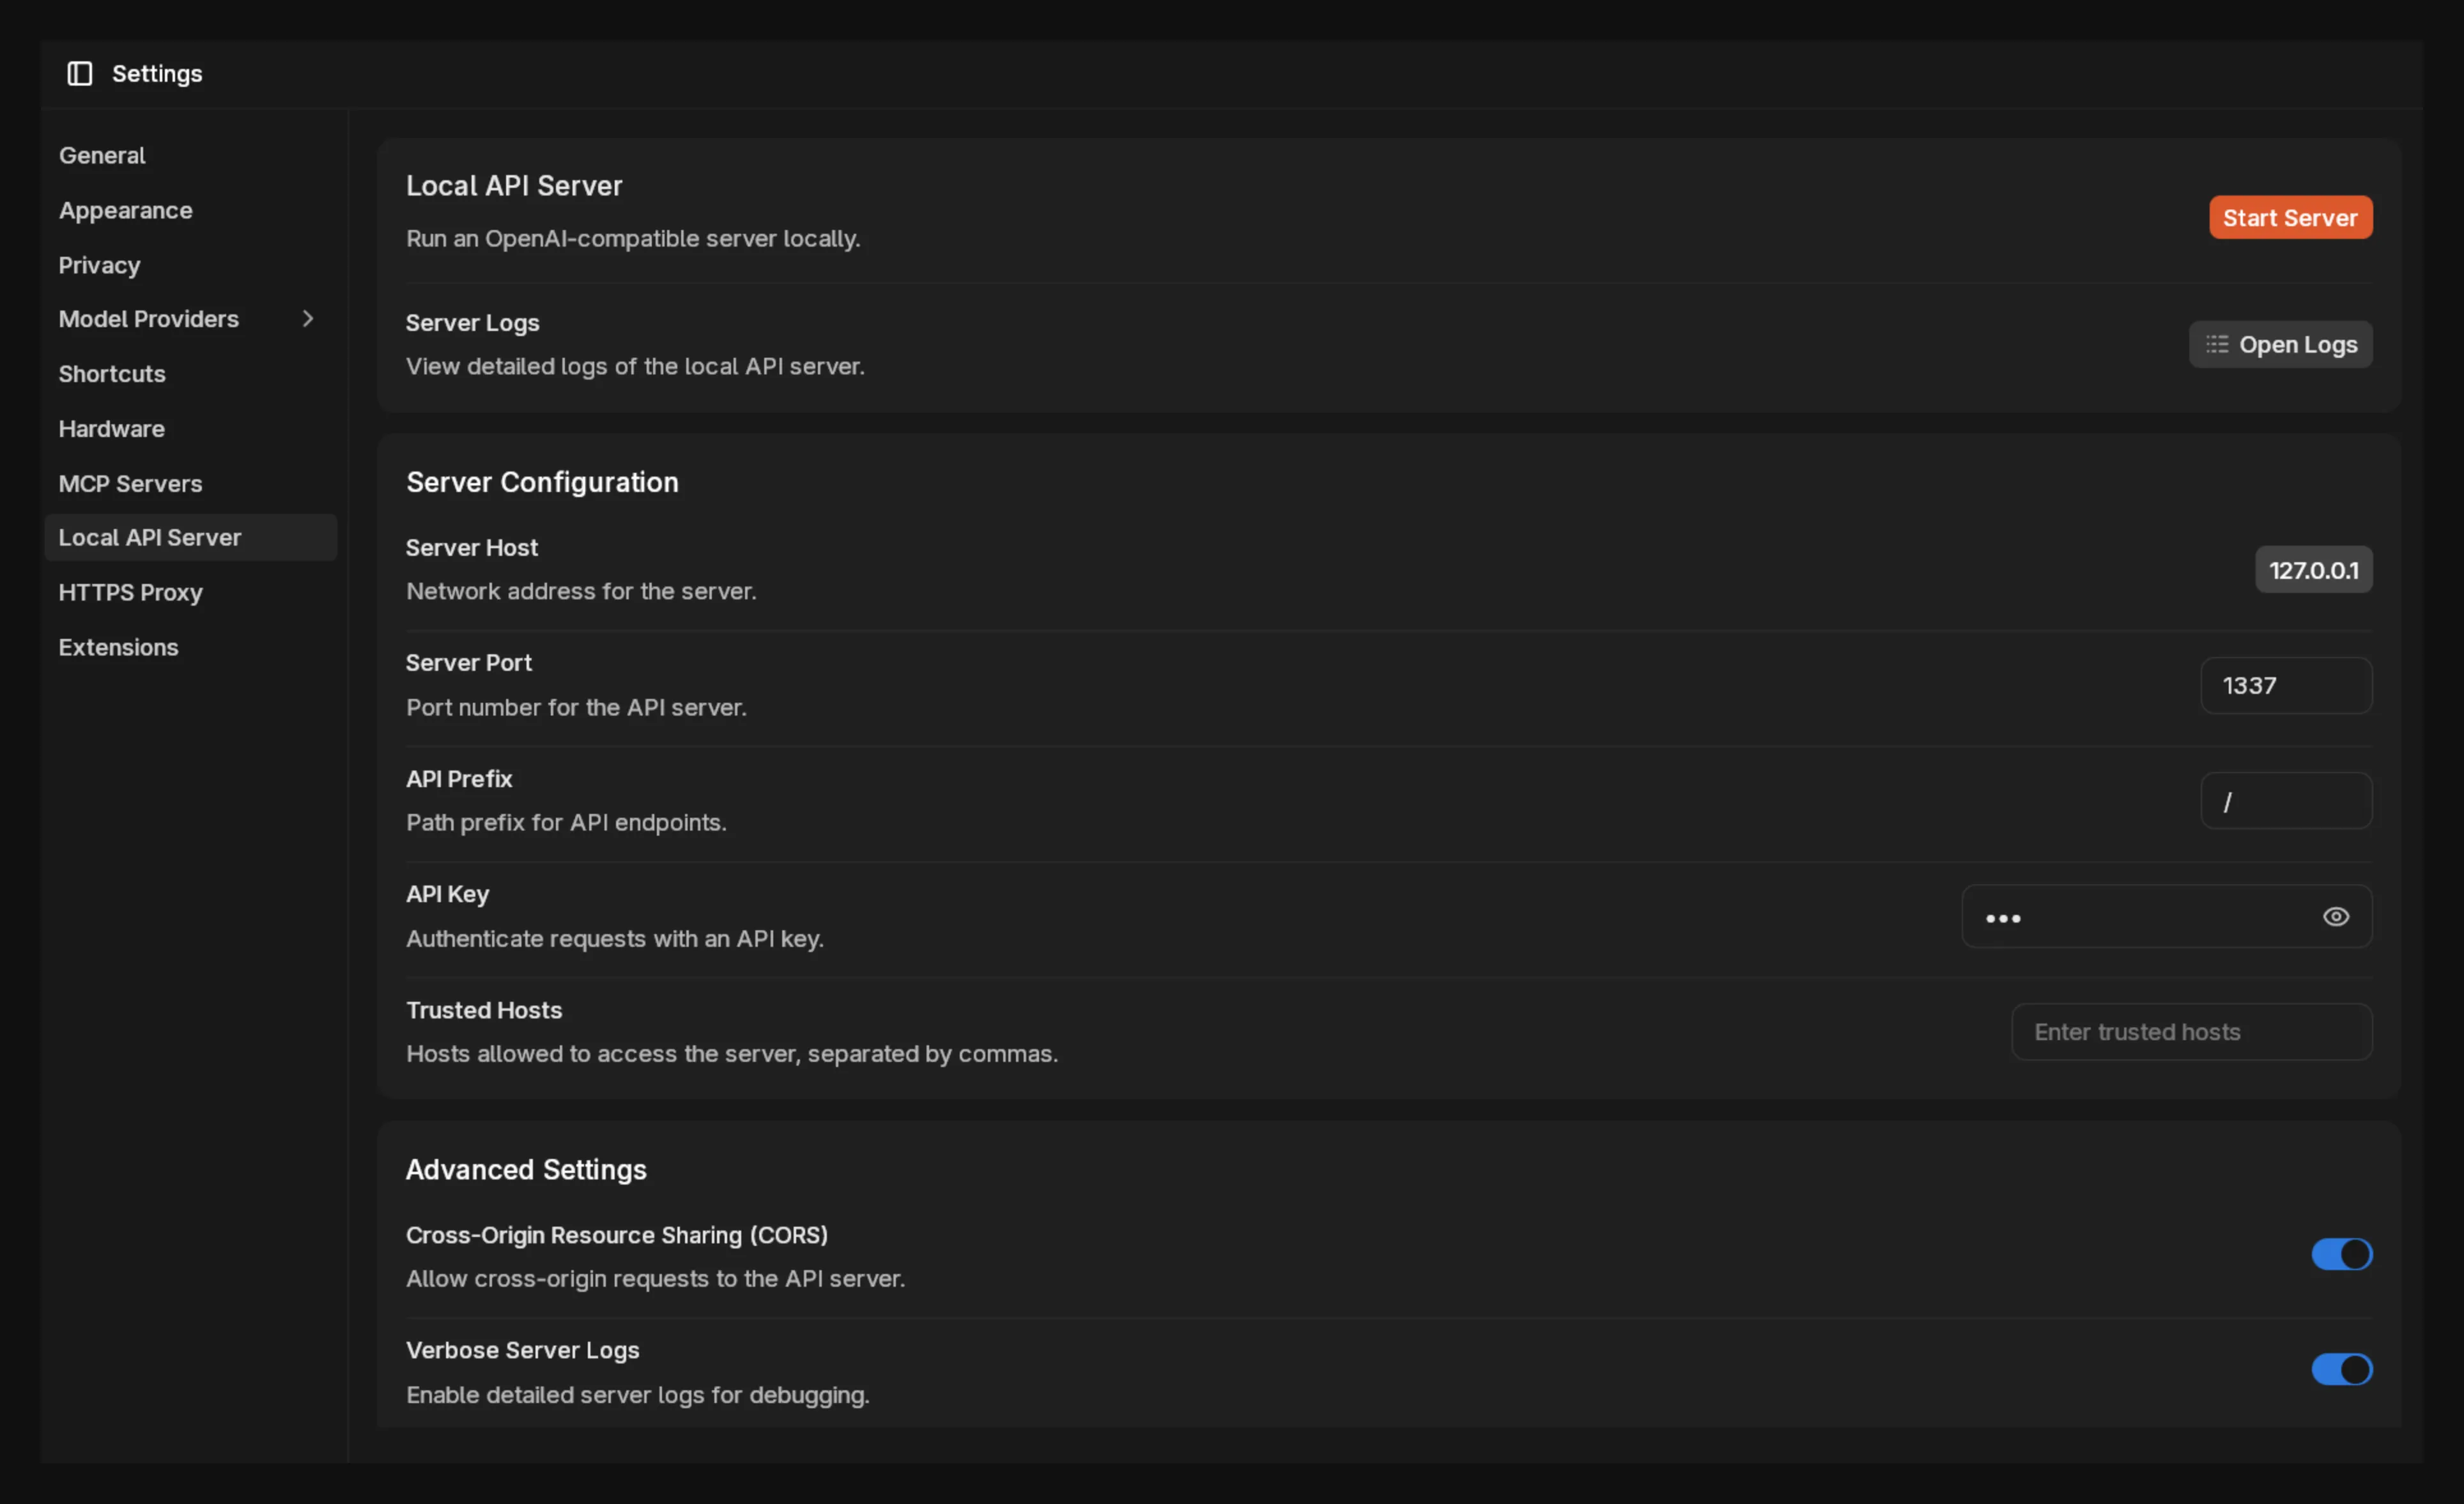Viewport: 2464px width, 1504px height.
Task: Select Privacy settings
Action: point(99,265)
